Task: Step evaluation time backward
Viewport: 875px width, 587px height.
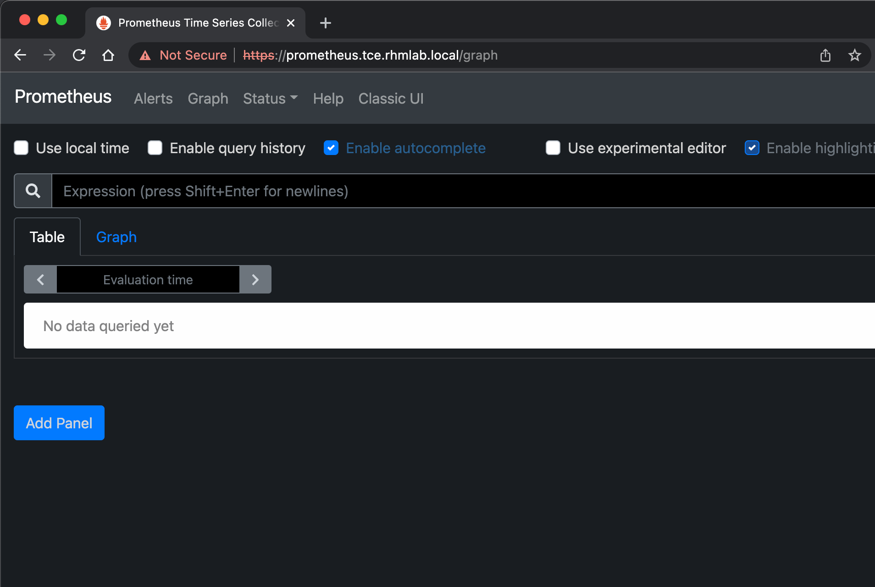Action: click(x=40, y=279)
